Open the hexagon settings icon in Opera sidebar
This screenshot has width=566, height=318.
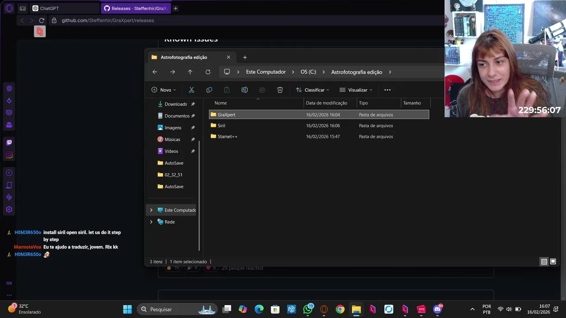click(9, 209)
